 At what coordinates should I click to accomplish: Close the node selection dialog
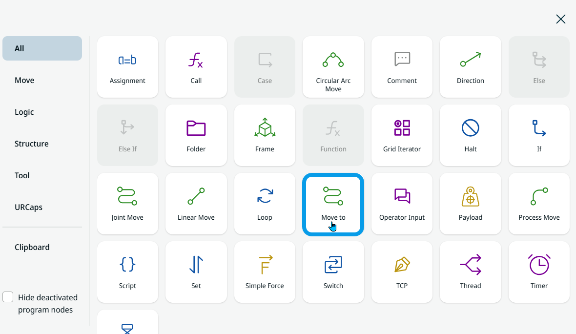[x=560, y=19]
